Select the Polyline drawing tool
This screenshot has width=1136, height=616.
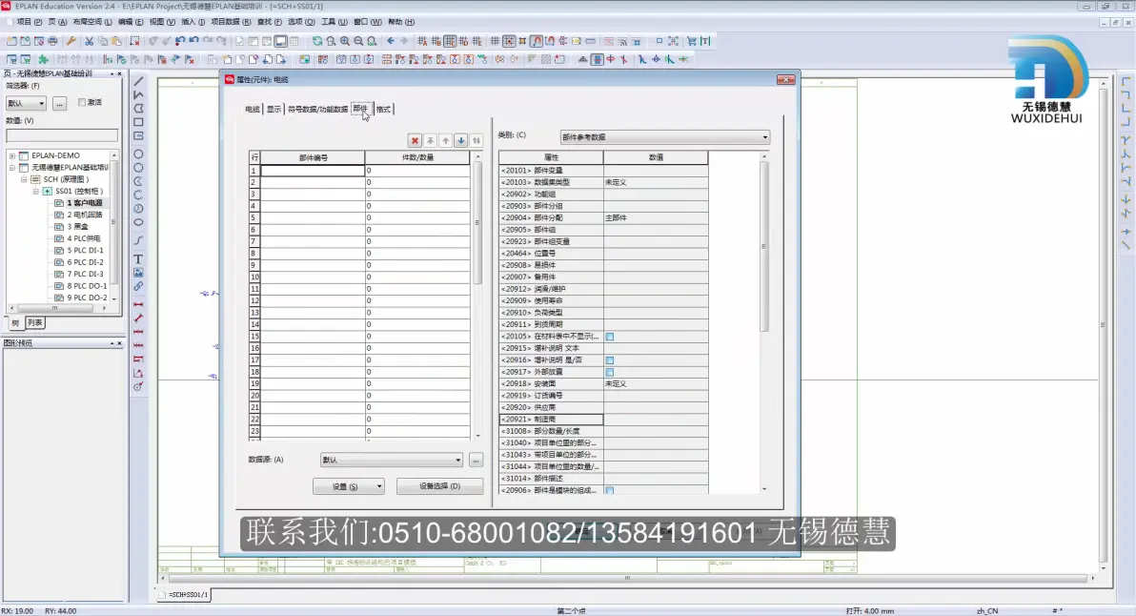tap(138, 95)
